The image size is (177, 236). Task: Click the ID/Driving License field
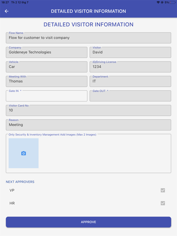(130, 67)
